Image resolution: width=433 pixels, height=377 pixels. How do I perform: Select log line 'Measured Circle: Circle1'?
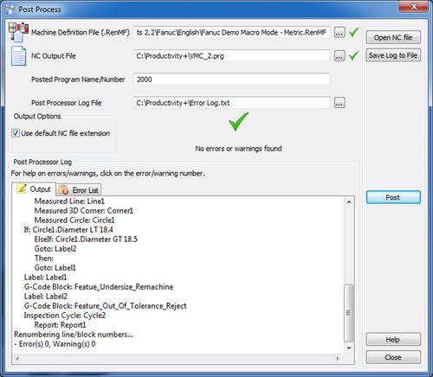74,220
